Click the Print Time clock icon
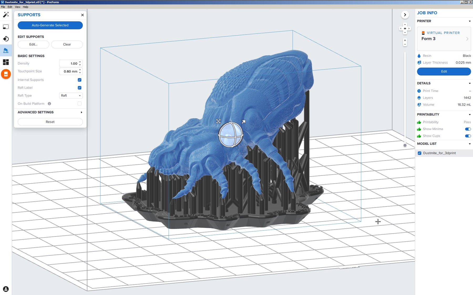This screenshot has width=473, height=295. (419, 91)
